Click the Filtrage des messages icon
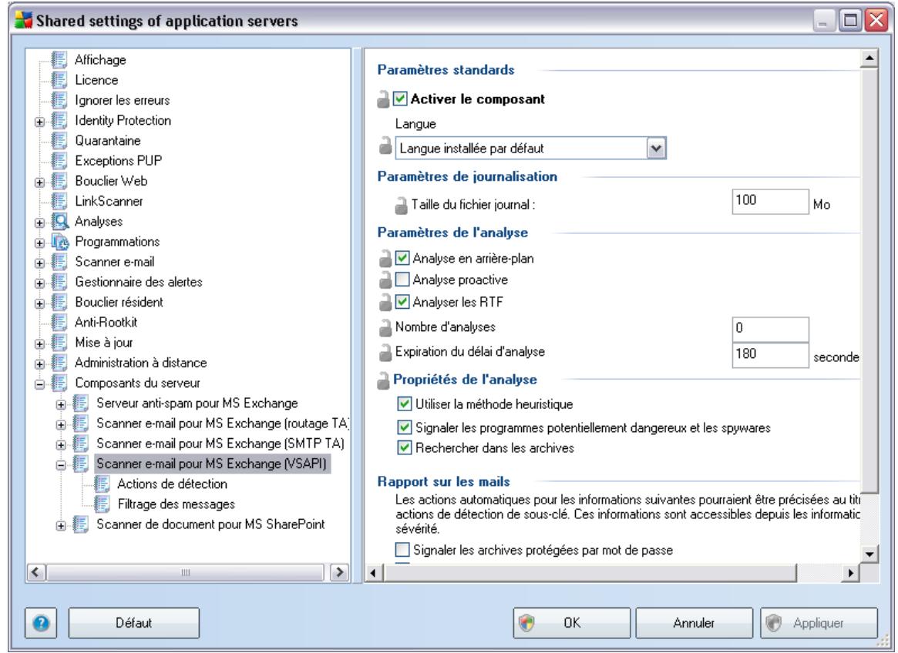Screen dimensions: 898x653 click(x=102, y=504)
